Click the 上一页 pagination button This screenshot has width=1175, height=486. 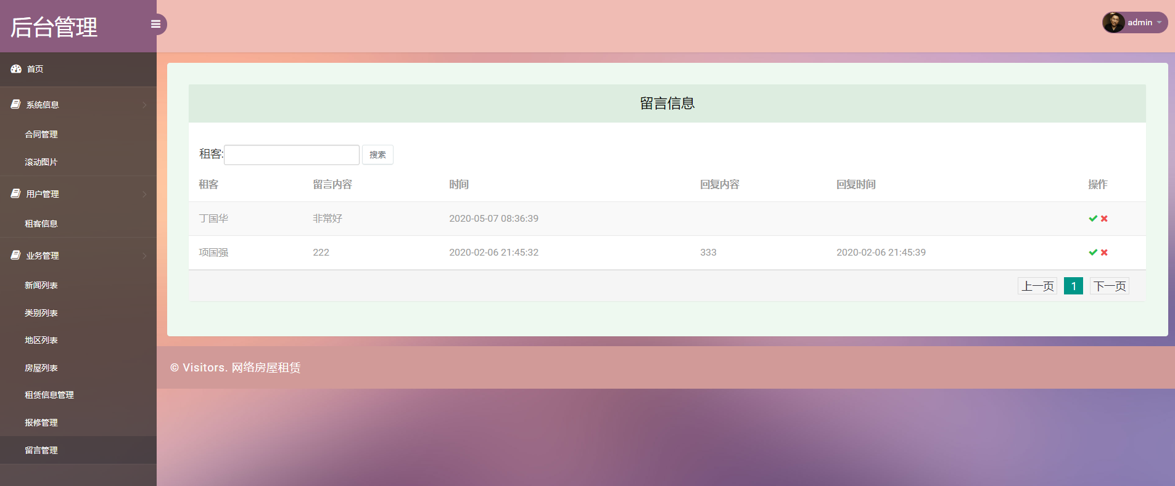(1037, 286)
